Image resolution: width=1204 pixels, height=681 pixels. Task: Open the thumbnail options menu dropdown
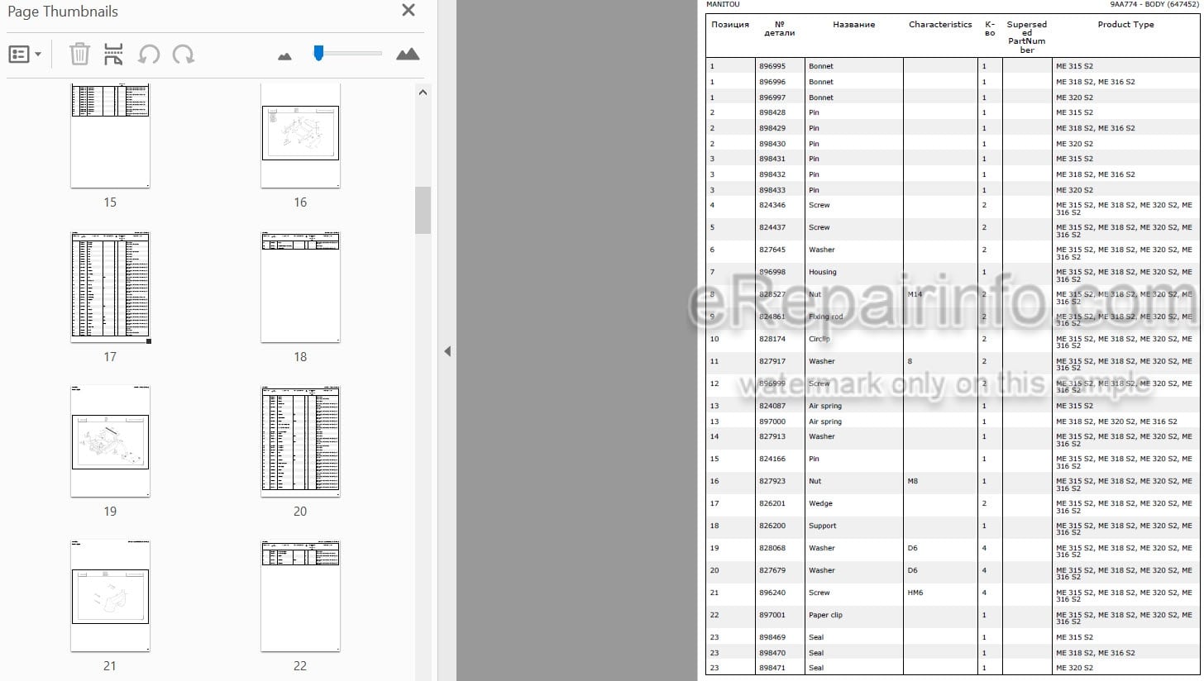pyautogui.click(x=25, y=55)
